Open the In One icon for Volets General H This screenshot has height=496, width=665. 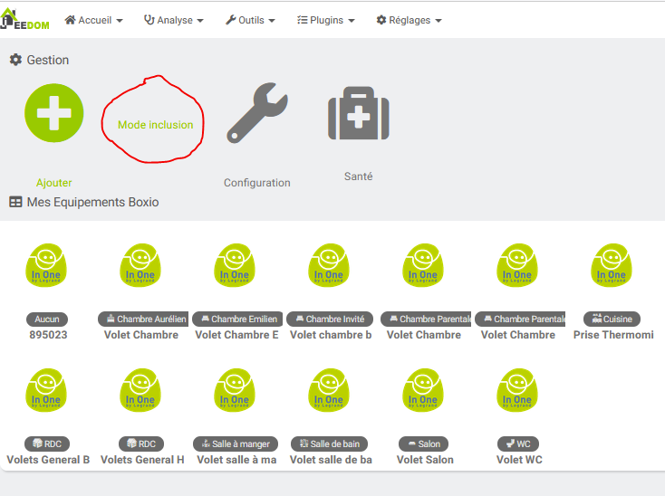pos(140,390)
